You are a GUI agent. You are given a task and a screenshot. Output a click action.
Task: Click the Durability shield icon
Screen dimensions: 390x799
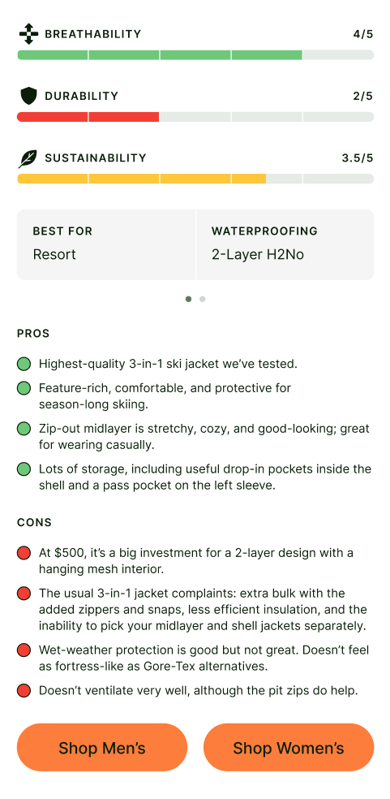point(28,96)
